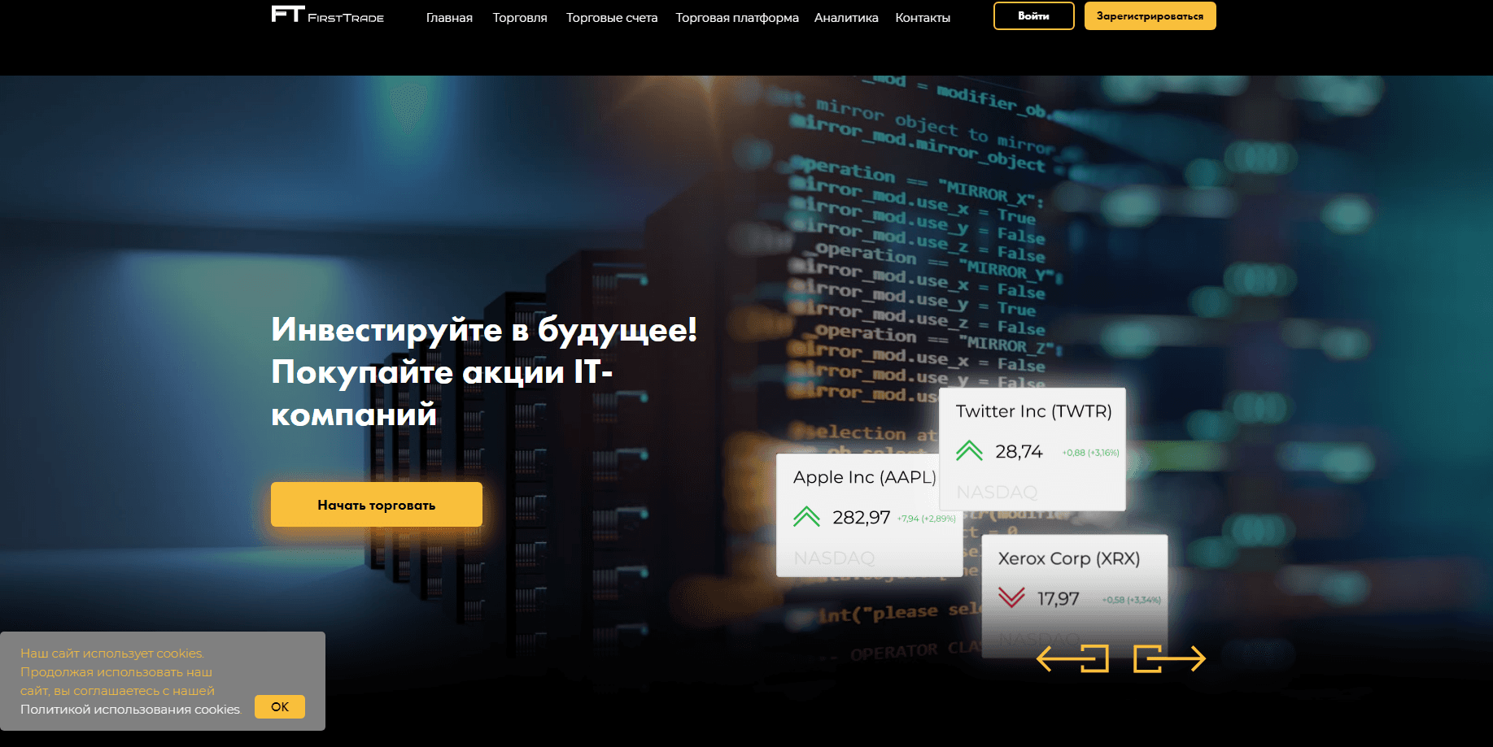Click the green rise indicator on Apple Inc card

coord(806,515)
